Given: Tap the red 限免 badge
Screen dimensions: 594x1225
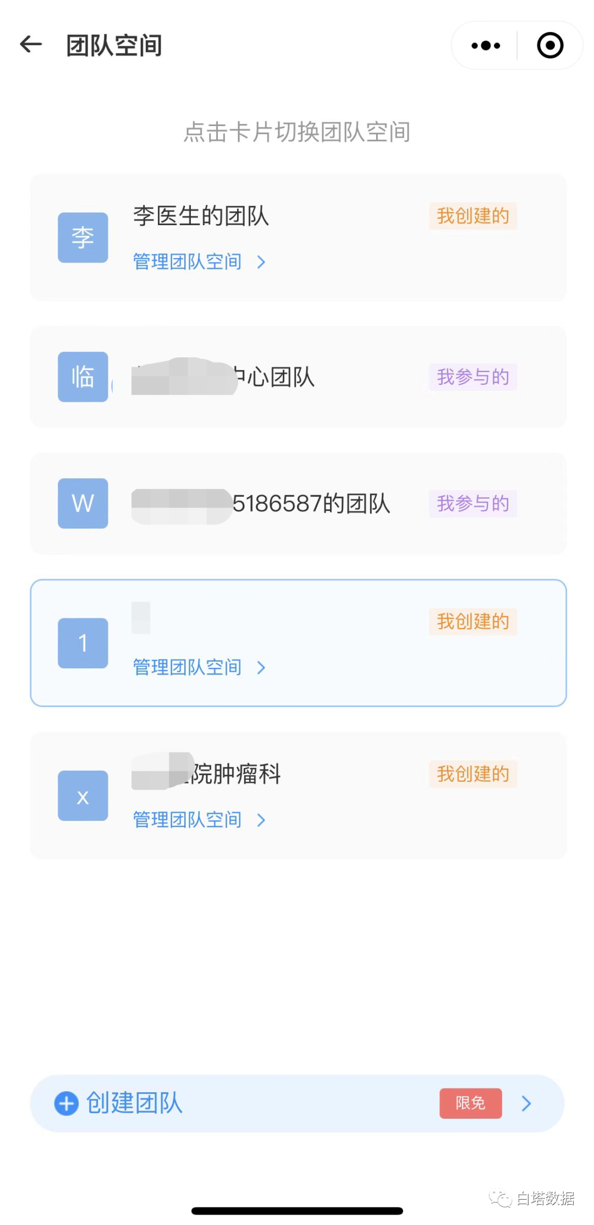Looking at the screenshot, I should click(x=471, y=1103).
